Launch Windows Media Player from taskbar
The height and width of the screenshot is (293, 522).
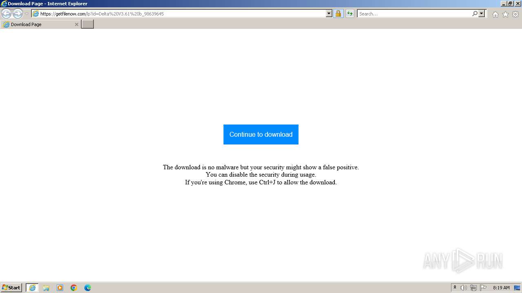(60, 288)
